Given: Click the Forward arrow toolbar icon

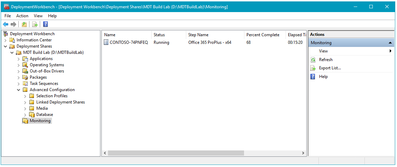Looking at the screenshot, I should 13,24.
